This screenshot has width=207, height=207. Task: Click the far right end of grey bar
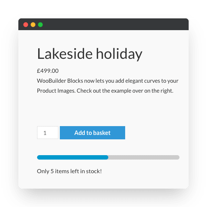pos(178,157)
